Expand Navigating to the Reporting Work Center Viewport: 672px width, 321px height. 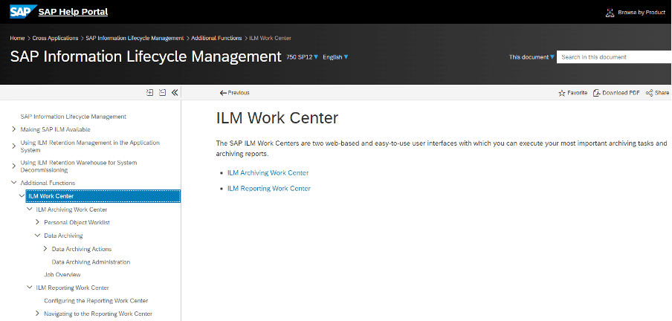(x=37, y=314)
